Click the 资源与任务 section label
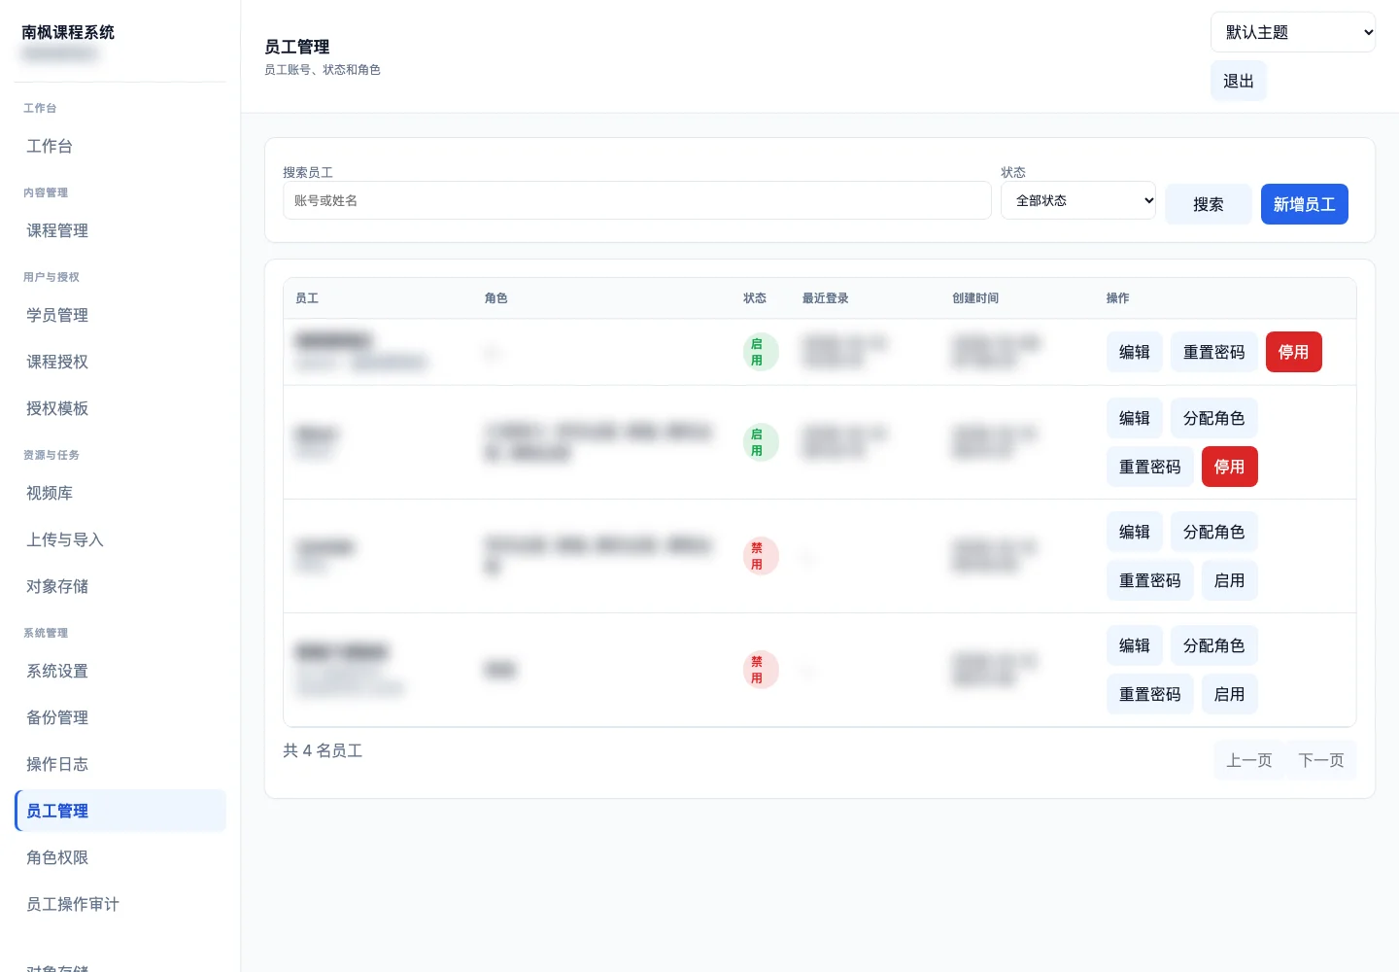This screenshot has height=972, width=1399. click(x=51, y=455)
